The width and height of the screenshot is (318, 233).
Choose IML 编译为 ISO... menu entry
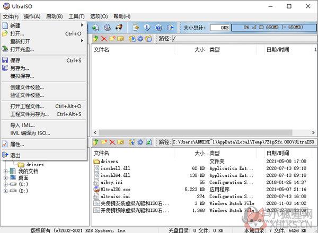tap(44, 133)
